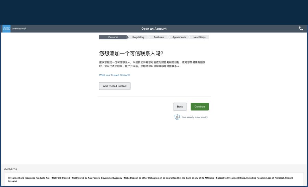The height and width of the screenshot is (187, 308).
Task: Click the green Continue button
Action: 200,107
